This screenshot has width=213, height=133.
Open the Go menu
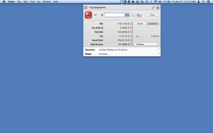click(x=39, y=2)
